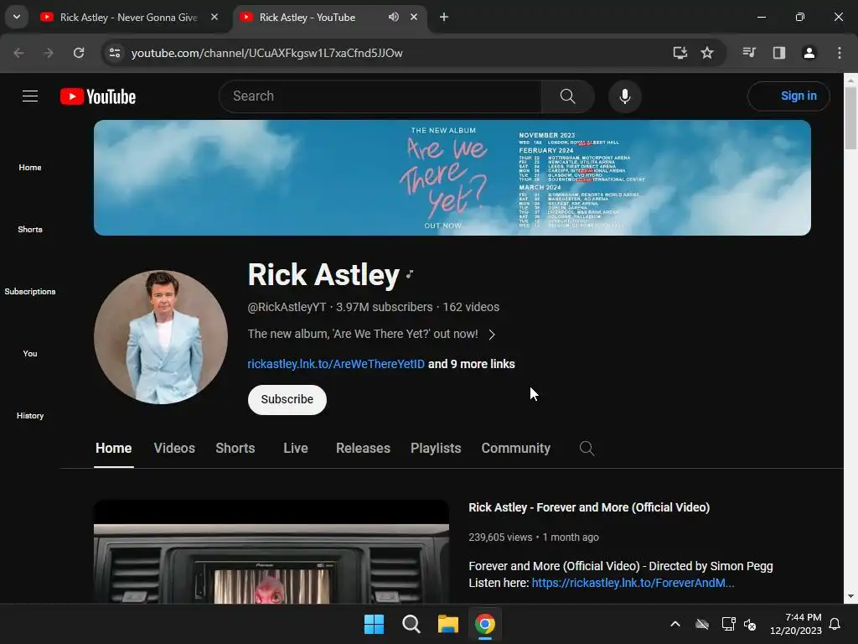The image size is (858, 644).
Task: Click the Subscribe button
Action: click(x=287, y=400)
